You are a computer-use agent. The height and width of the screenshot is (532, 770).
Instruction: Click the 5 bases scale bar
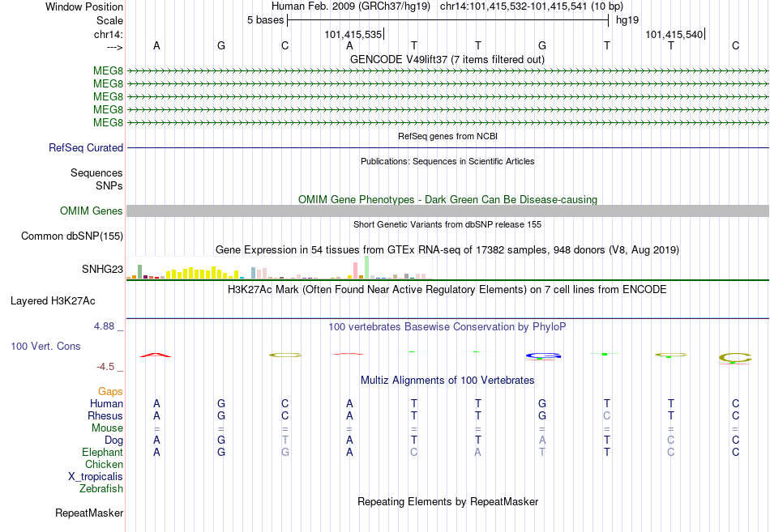(448, 20)
